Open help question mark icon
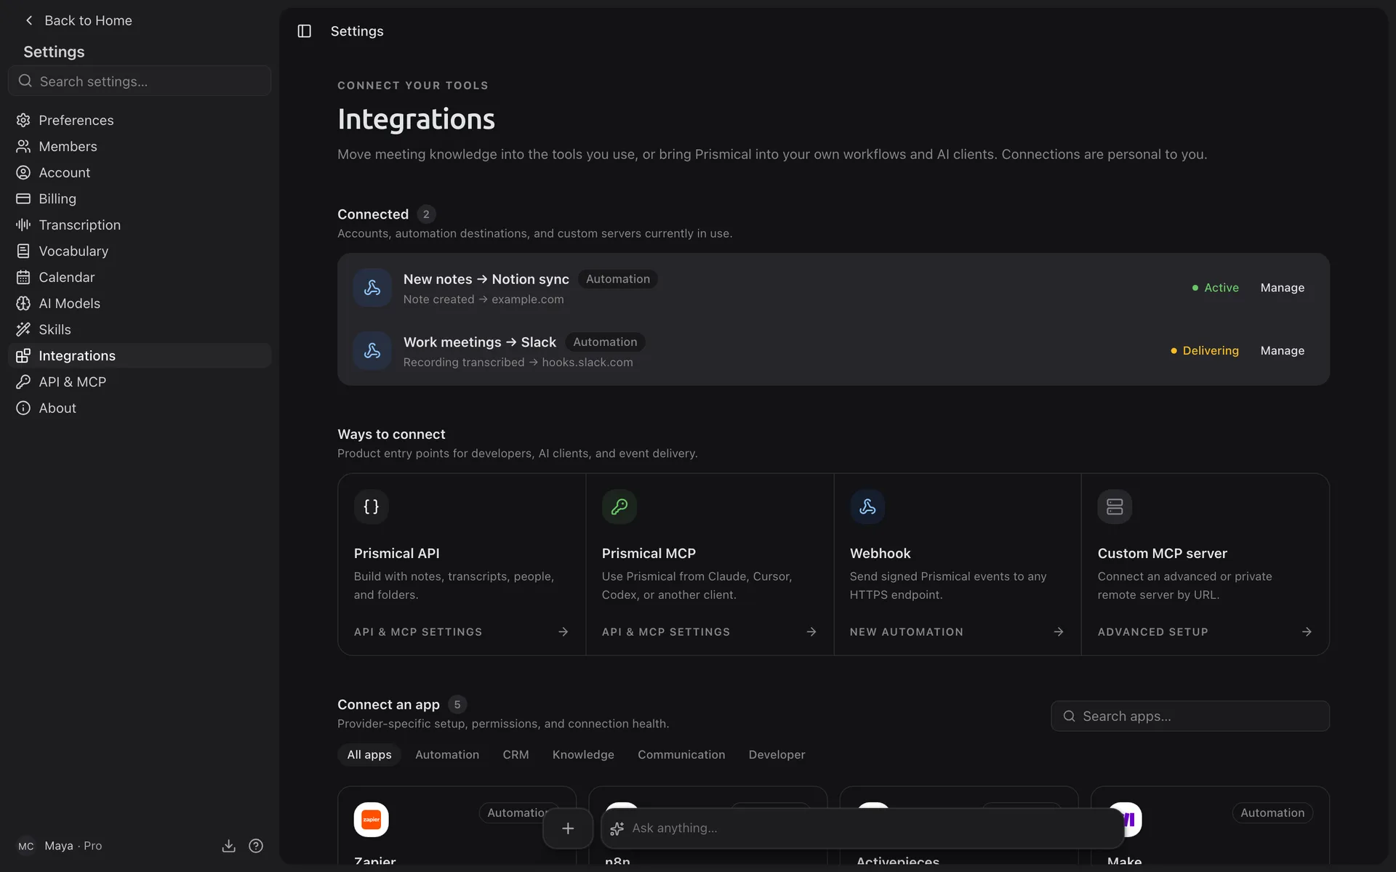1396x872 pixels. 256,846
